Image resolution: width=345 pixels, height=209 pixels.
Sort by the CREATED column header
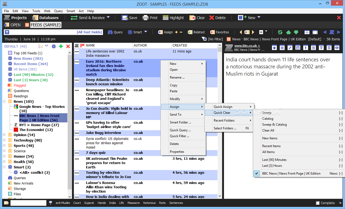pyautogui.click(x=195, y=45)
